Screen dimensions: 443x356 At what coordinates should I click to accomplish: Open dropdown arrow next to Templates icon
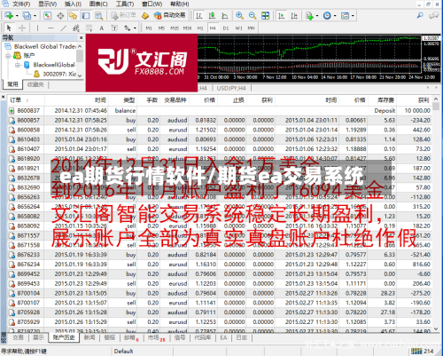point(353,16)
